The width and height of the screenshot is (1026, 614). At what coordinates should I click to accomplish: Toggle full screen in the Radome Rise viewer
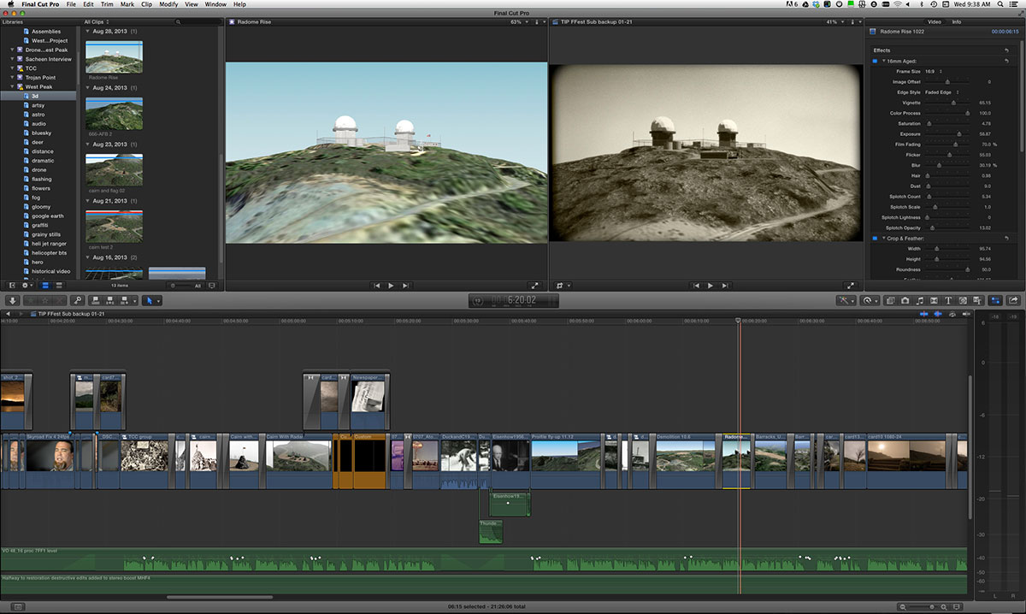535,286
